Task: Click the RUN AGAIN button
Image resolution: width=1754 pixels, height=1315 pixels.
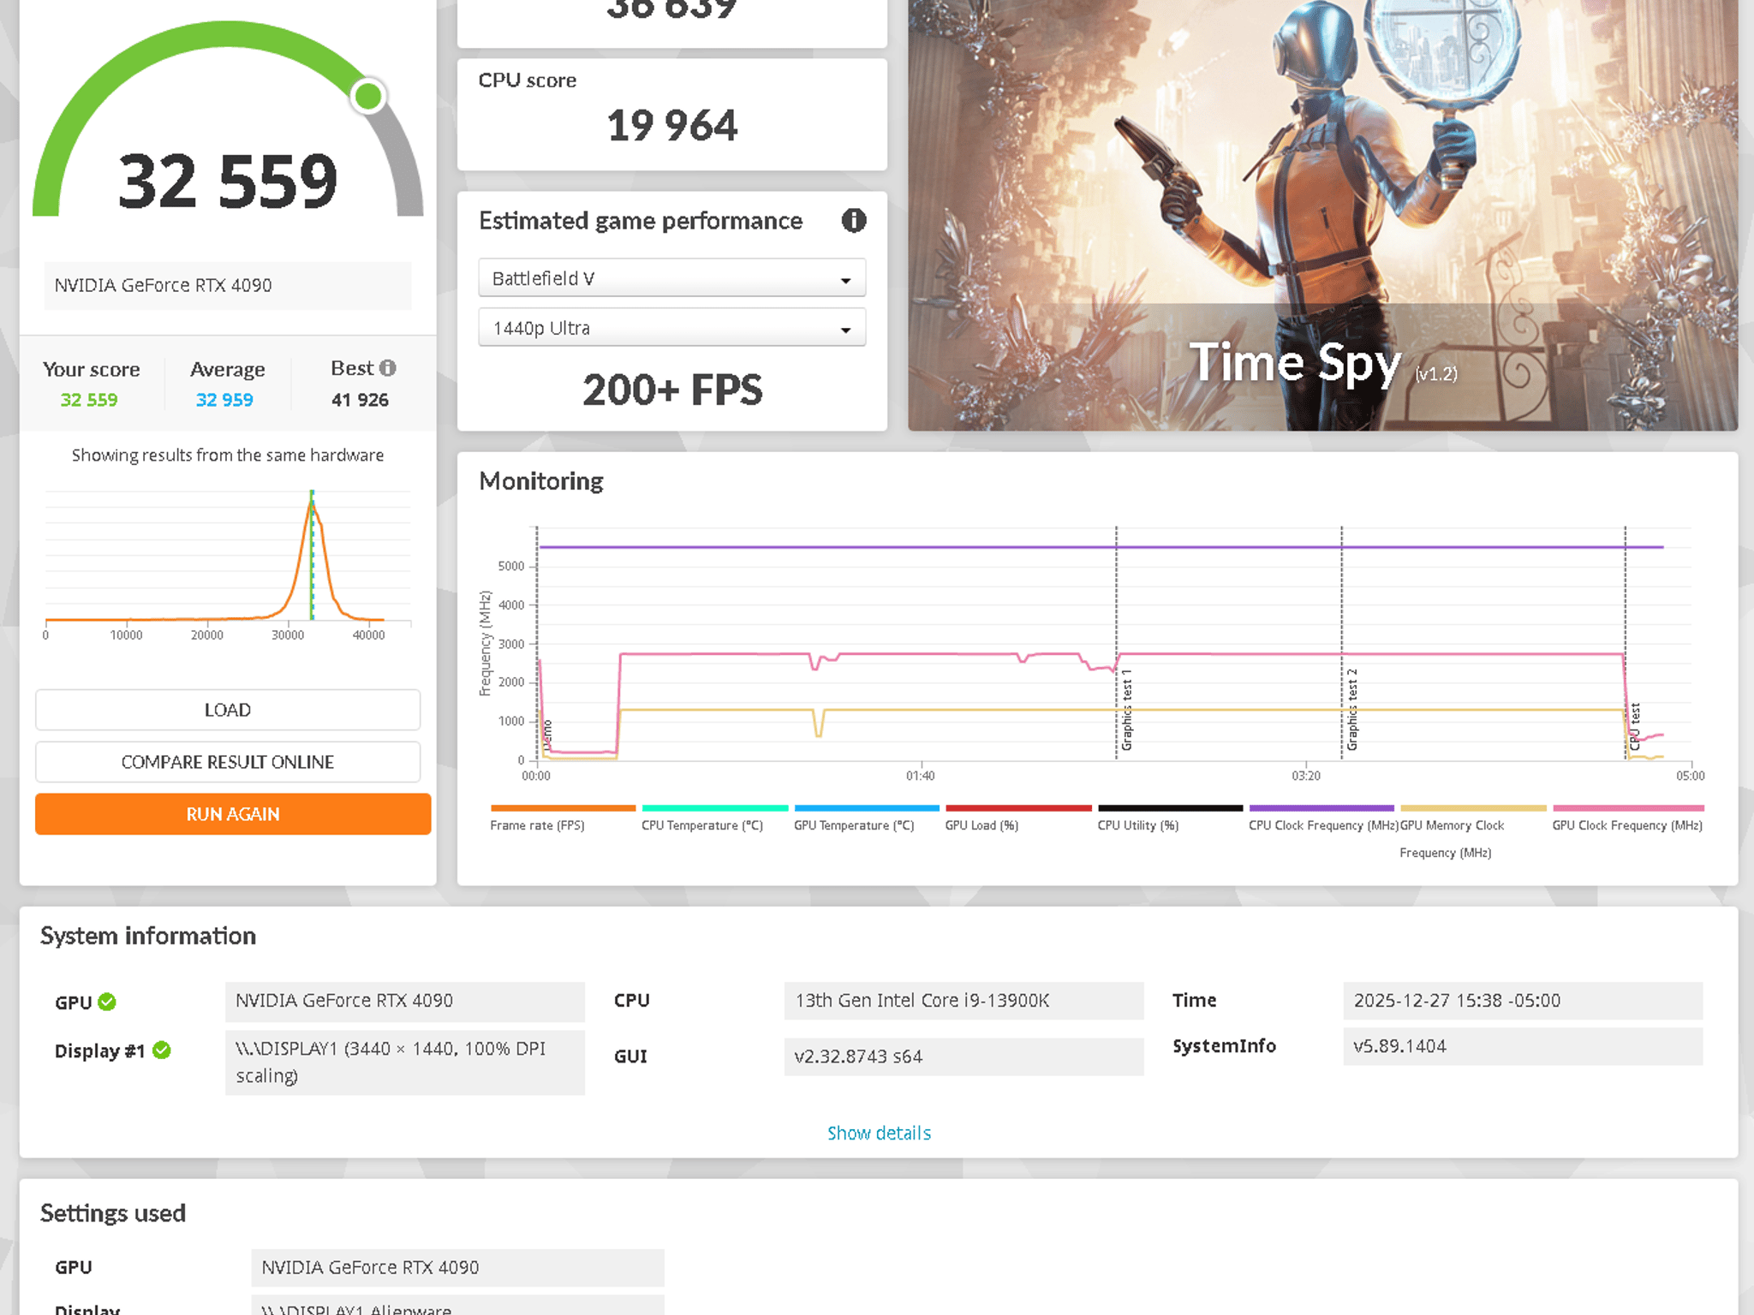Action: (231, 814)
